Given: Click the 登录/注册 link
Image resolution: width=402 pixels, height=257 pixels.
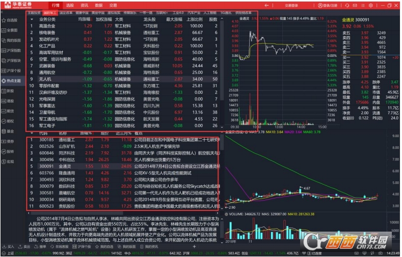Looking at the screenshot, I should [328, 6].
